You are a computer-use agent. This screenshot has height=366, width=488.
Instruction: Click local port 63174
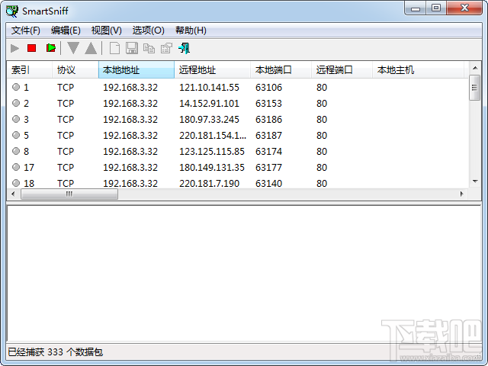(x=268, y=152)
